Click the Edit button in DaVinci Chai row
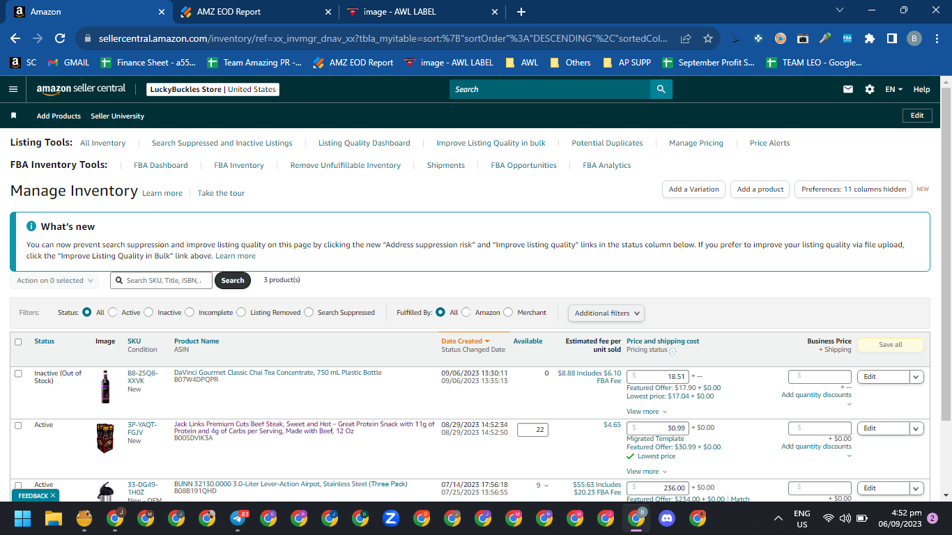 pos(883,377)
